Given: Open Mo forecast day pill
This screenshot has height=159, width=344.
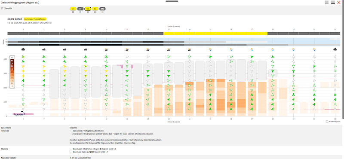Looking at the screenshot, I should pyautogui.click(x=102, y=9).
